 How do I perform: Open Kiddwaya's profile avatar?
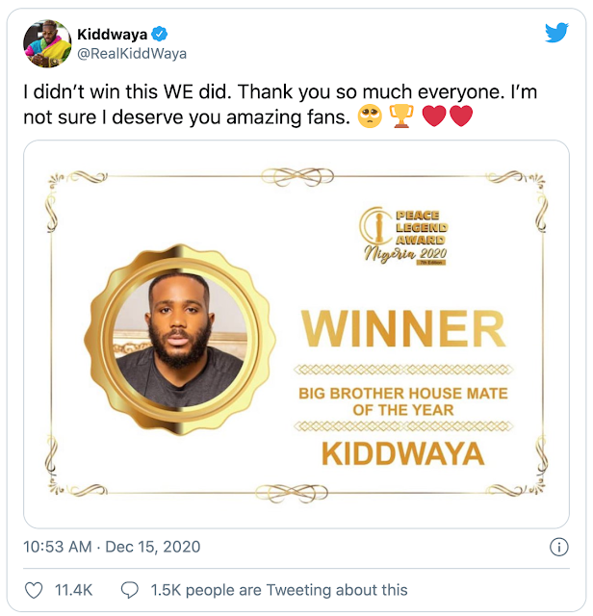click(x=46, y=43)
